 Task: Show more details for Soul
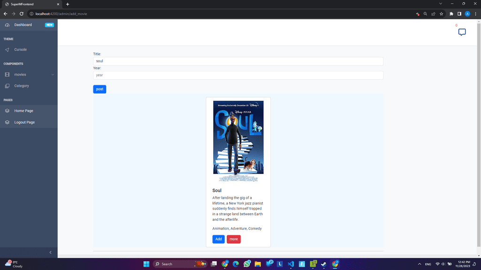click(x=234, y=239)
